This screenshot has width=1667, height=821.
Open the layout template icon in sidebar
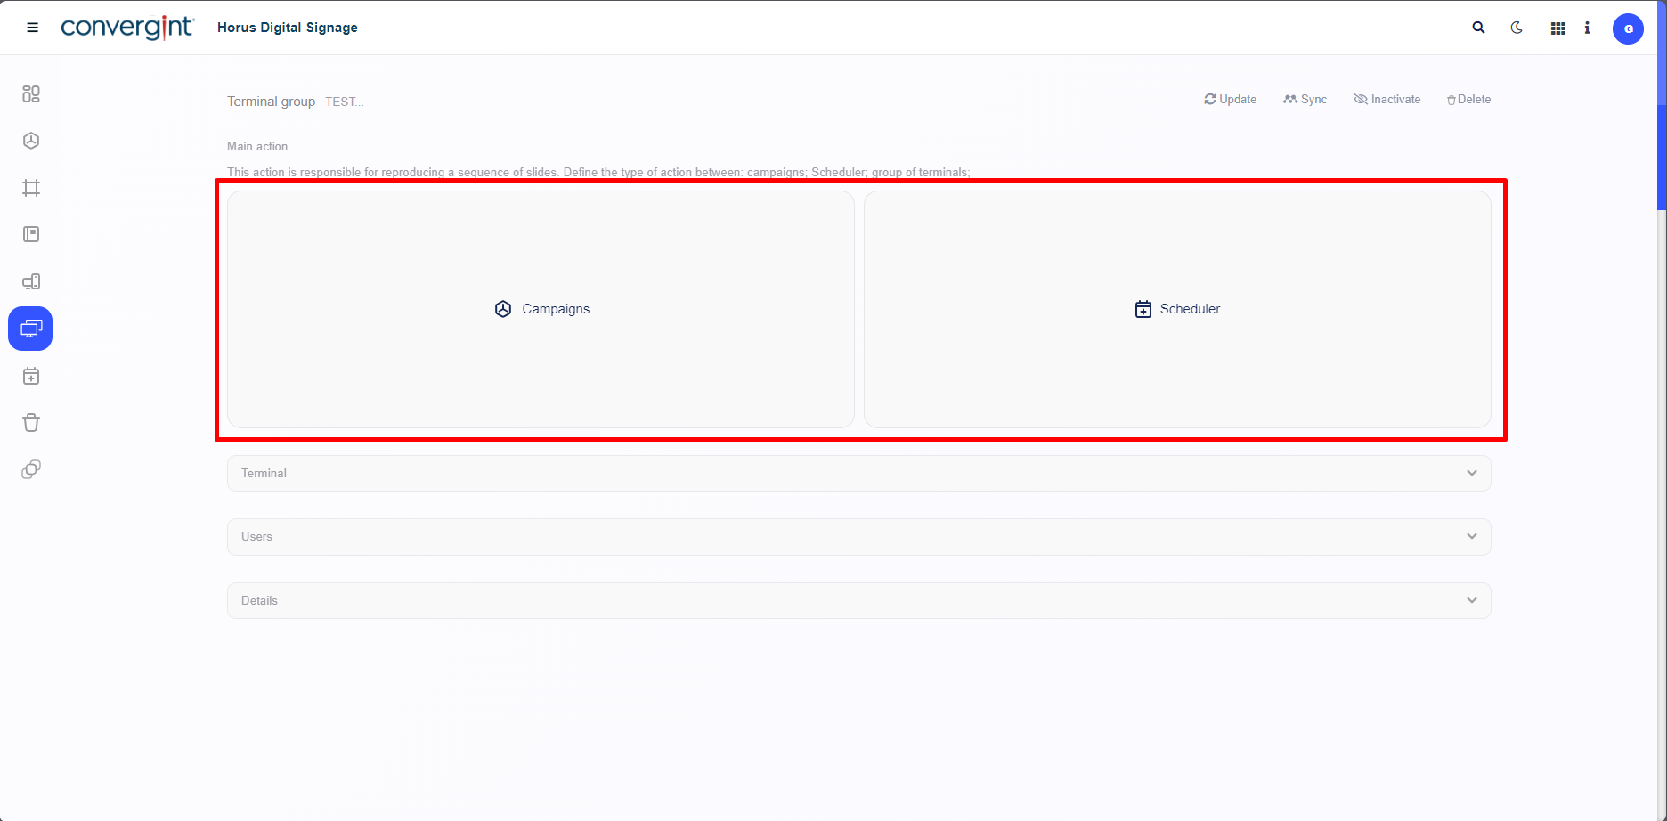click(x=31, y=235)
